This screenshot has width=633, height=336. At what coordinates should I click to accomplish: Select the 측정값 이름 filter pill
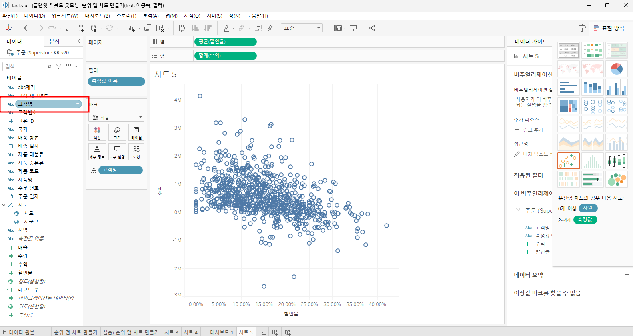click(x=116, y=81)
